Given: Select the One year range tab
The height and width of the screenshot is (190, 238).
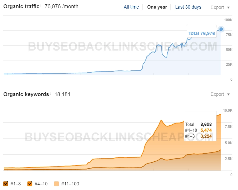Looking at the screenshot, I should (157, 7).
